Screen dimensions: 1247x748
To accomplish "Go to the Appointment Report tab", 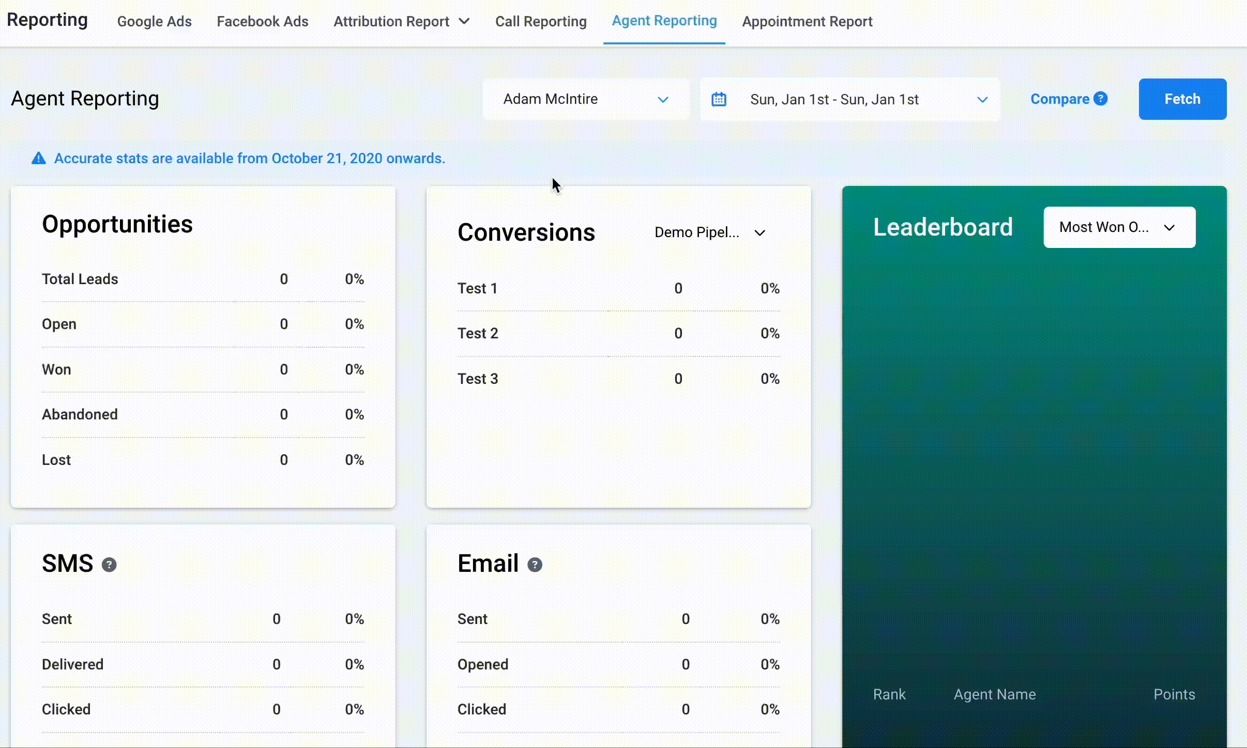I will click(x=807, y=21).
